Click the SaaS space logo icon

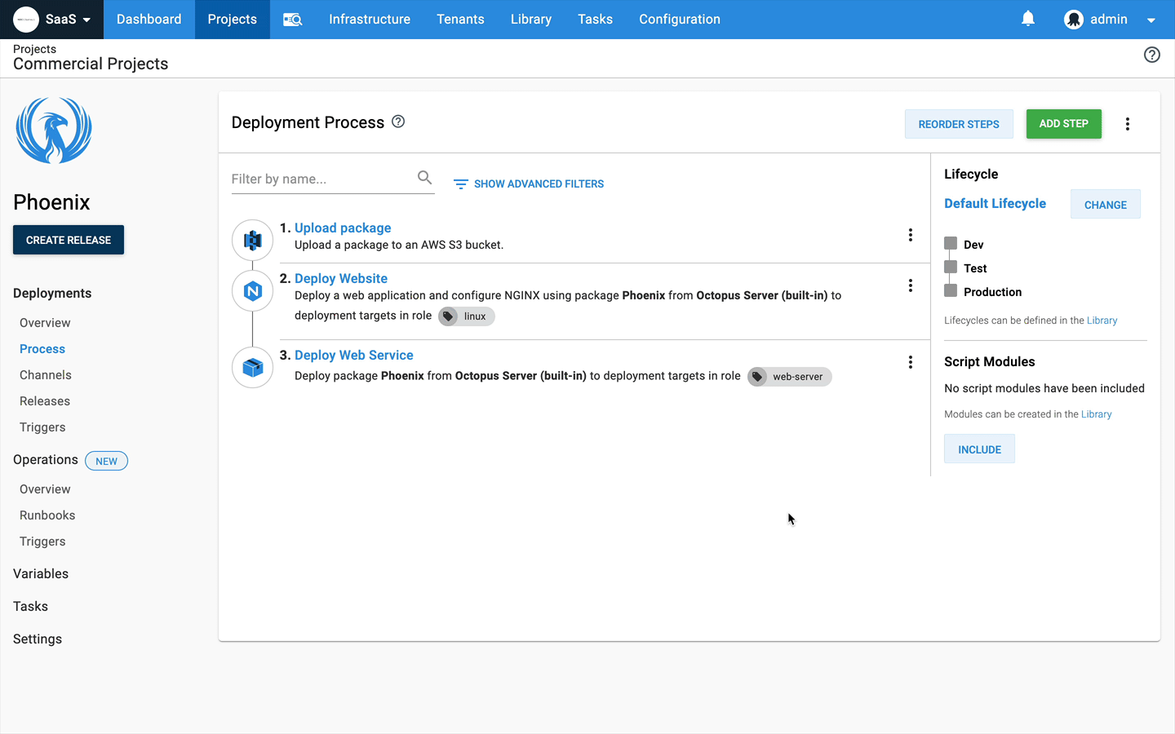[x=26, y=20]
